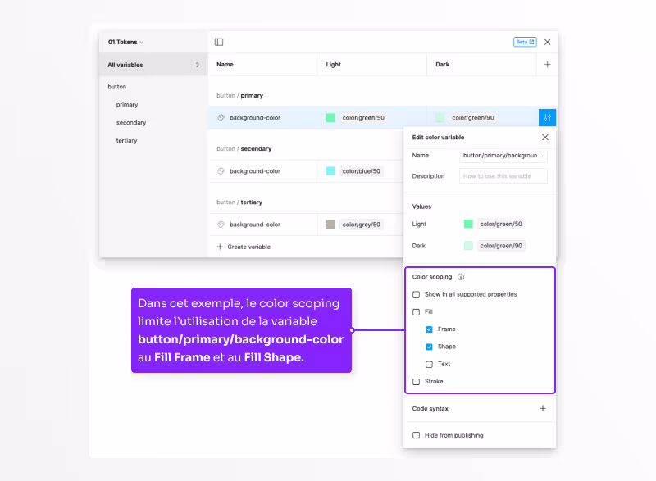
Task: Select tertiary background-color variable name
Action: (x=255, y=225)
